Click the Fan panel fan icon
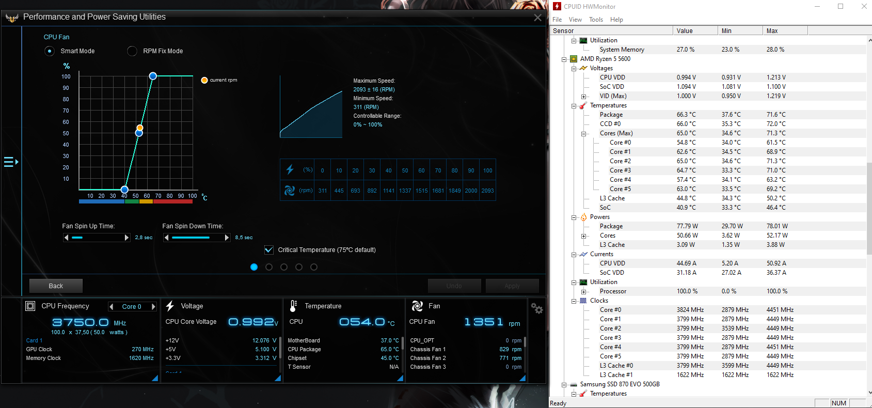 [x=417, y=306]
